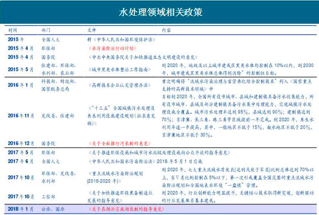The image size is (319, 215).
Task: Click department cell 公办、国办
Action: 53,209
